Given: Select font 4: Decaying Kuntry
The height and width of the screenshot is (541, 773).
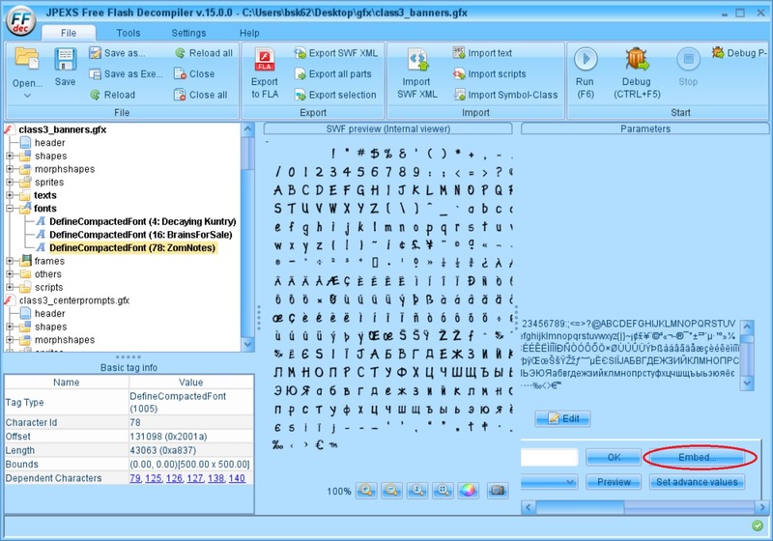Looking at the screenshot, I should click(x=142, y=222).
